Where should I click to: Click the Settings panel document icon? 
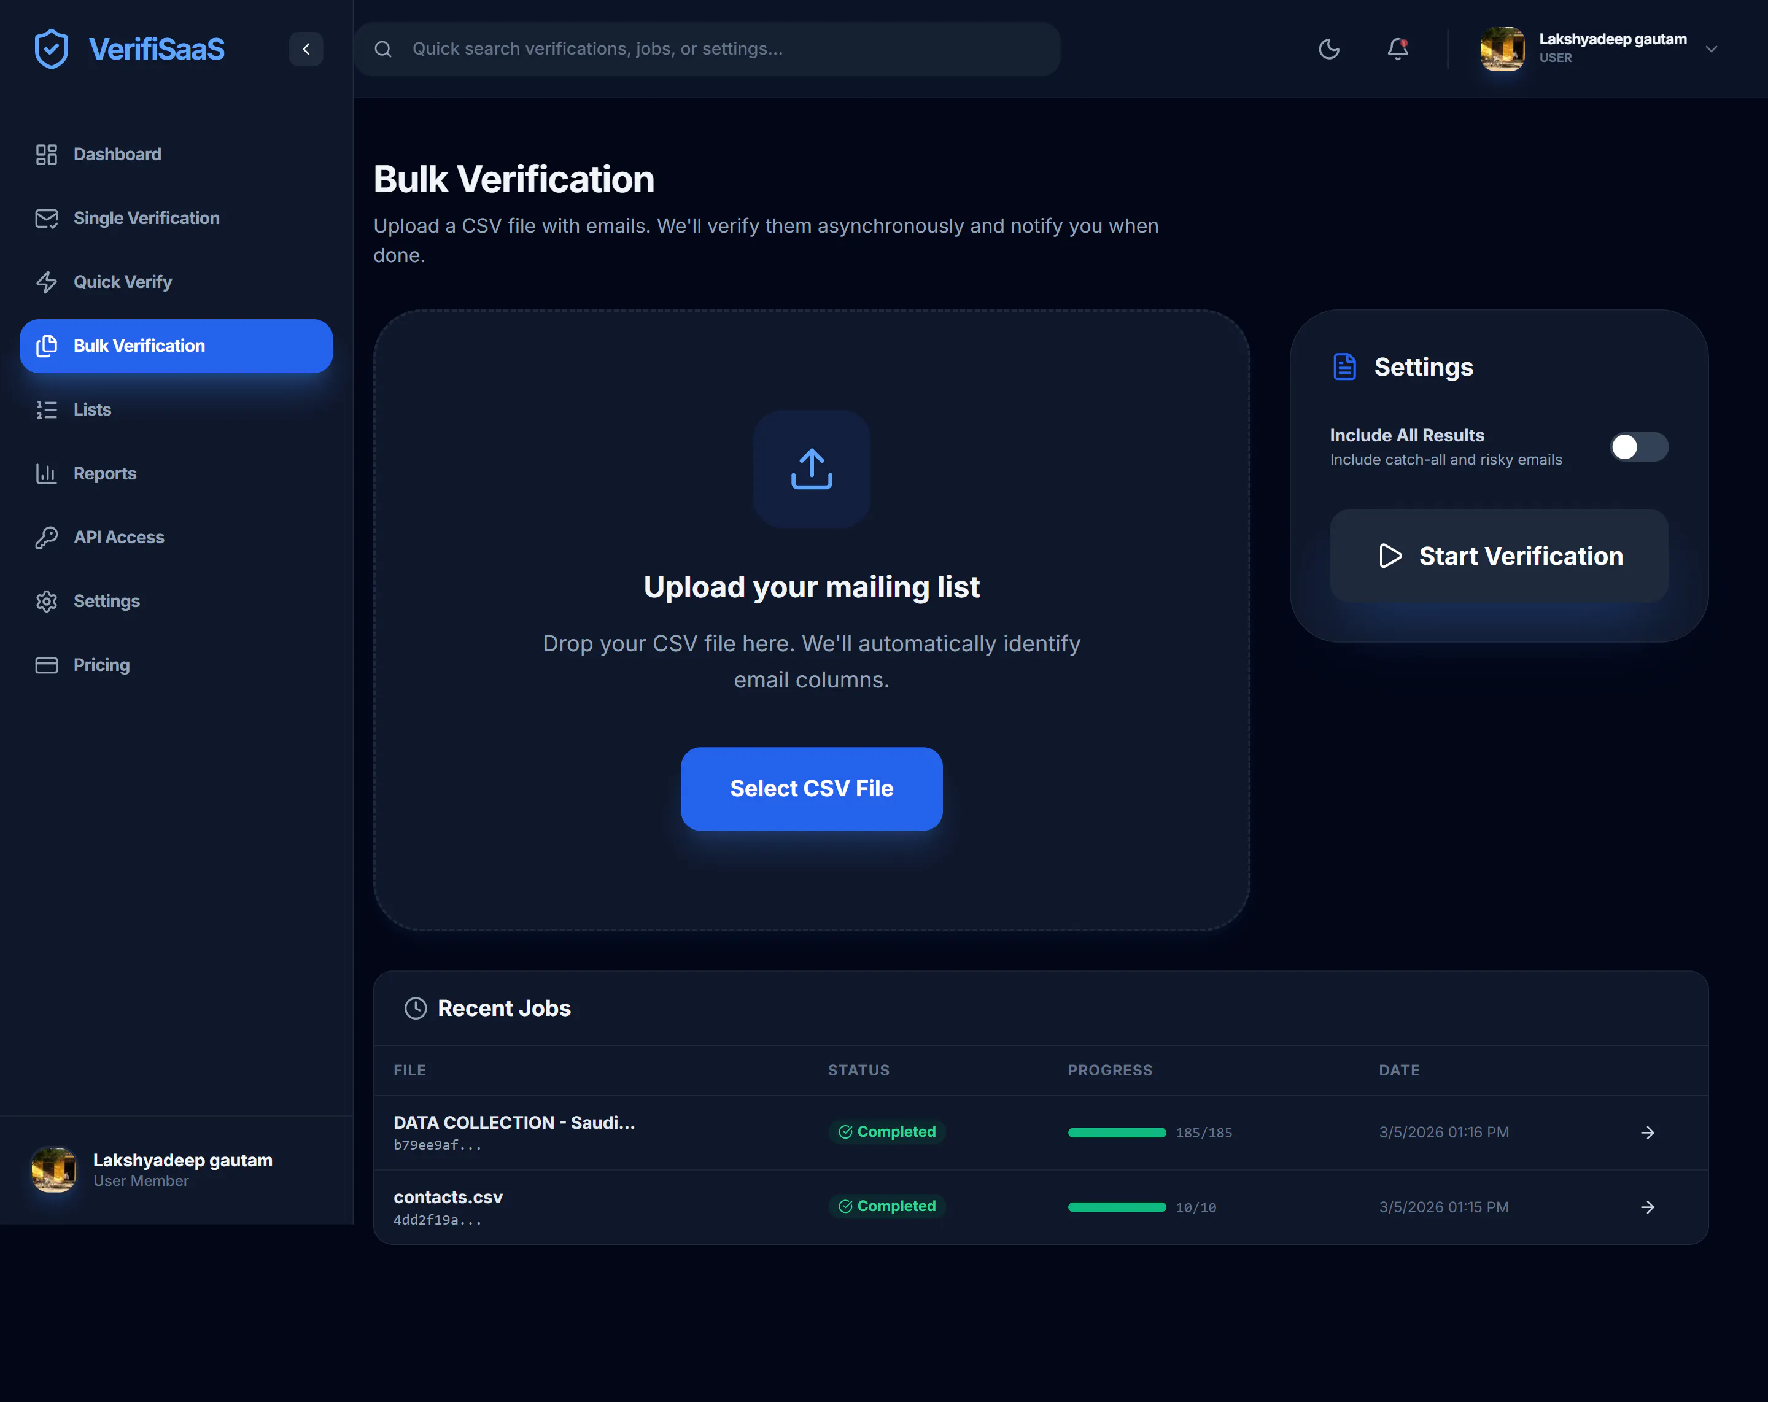tap(1345, 367)
